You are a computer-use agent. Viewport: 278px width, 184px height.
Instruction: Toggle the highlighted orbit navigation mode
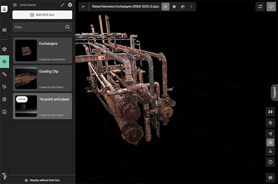271,142
